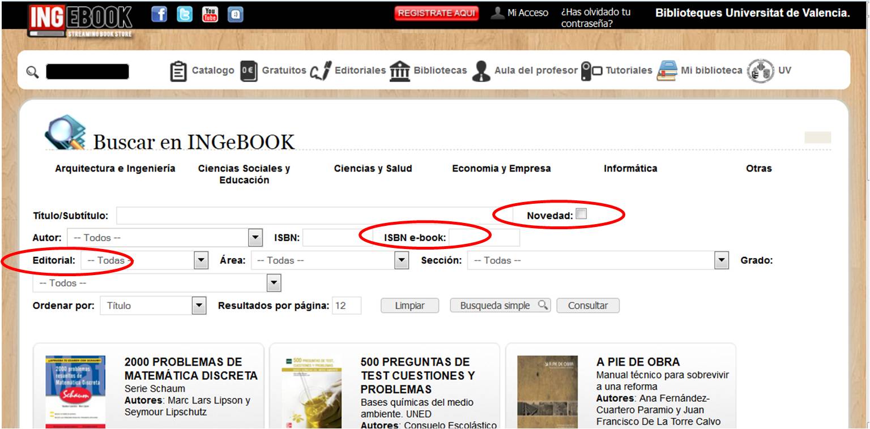Click ¿Has olvidado tu contraseña? link
The image size is (870, 429).
coord(596,18)
